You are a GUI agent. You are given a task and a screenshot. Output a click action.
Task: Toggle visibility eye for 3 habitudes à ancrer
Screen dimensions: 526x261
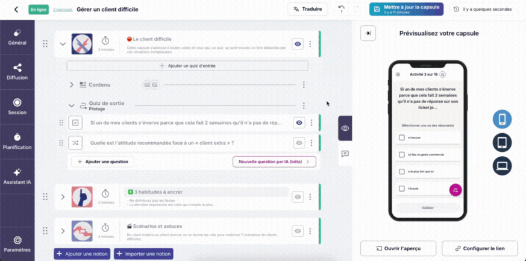[298, 197]
